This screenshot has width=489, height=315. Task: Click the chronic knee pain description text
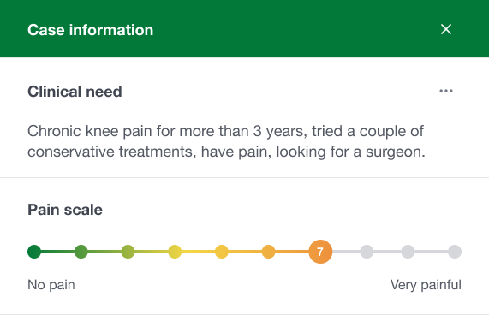point(226,141)
